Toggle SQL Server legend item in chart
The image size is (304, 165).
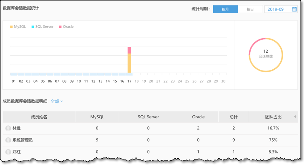pos(43,27)
